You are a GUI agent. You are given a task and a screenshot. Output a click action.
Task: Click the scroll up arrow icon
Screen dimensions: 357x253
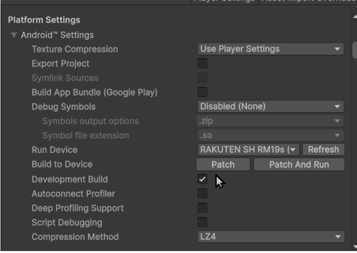pos(355,17)
